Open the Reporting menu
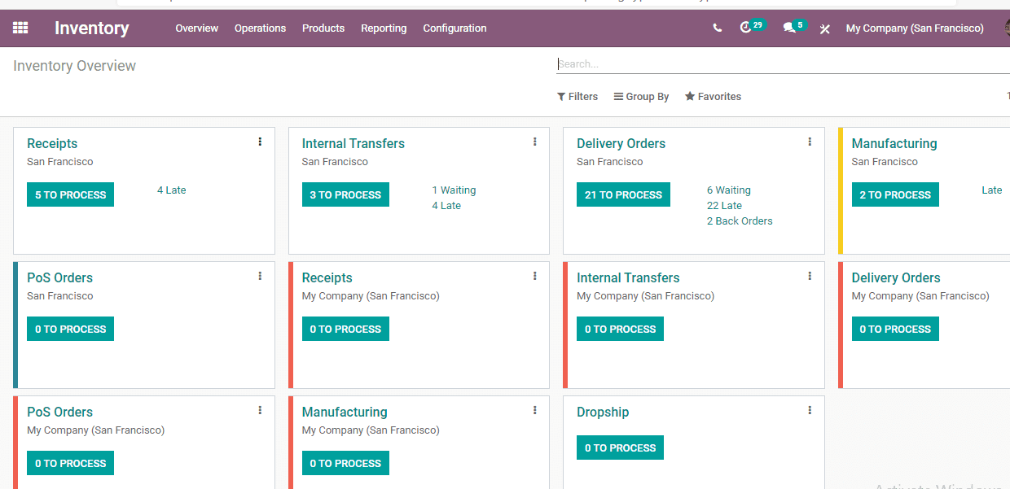Viewport: 1010px width, 489px height. [x=384, y=28]
